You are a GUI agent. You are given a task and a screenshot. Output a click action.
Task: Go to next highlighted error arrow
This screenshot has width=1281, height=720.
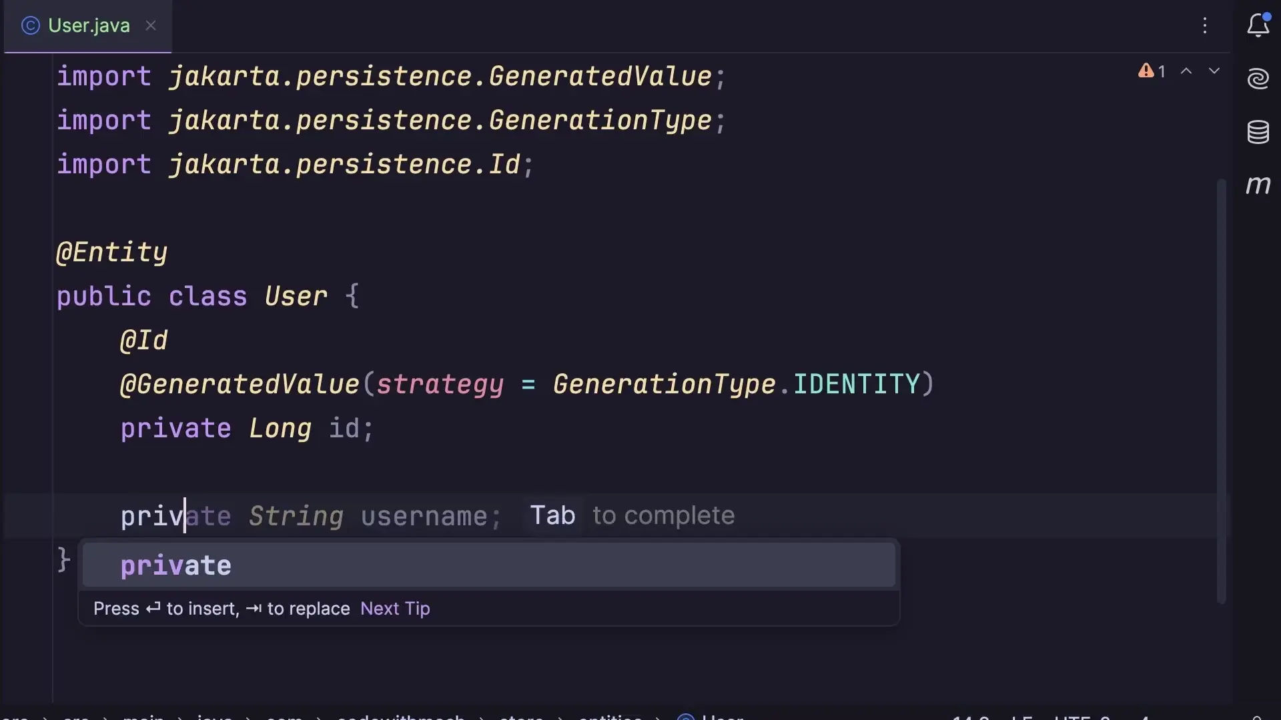click(1214, 71)
